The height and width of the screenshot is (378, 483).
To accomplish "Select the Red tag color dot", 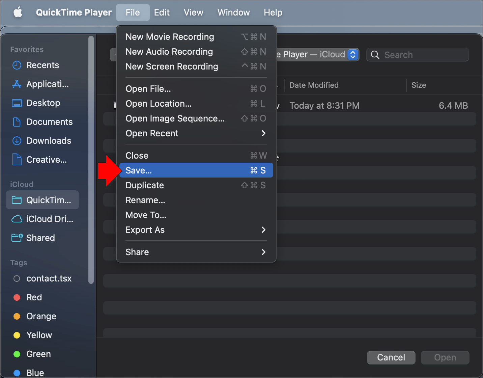I will 17,297.
